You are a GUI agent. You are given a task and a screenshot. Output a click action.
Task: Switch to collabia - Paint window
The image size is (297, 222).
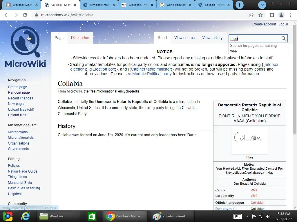(172, 216)
